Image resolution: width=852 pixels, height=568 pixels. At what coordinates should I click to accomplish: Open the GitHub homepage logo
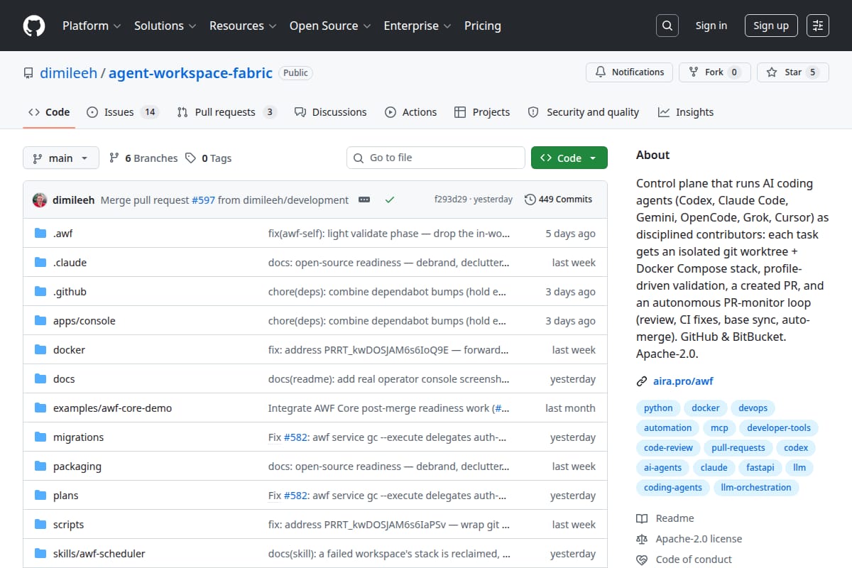tap(34, 26)
